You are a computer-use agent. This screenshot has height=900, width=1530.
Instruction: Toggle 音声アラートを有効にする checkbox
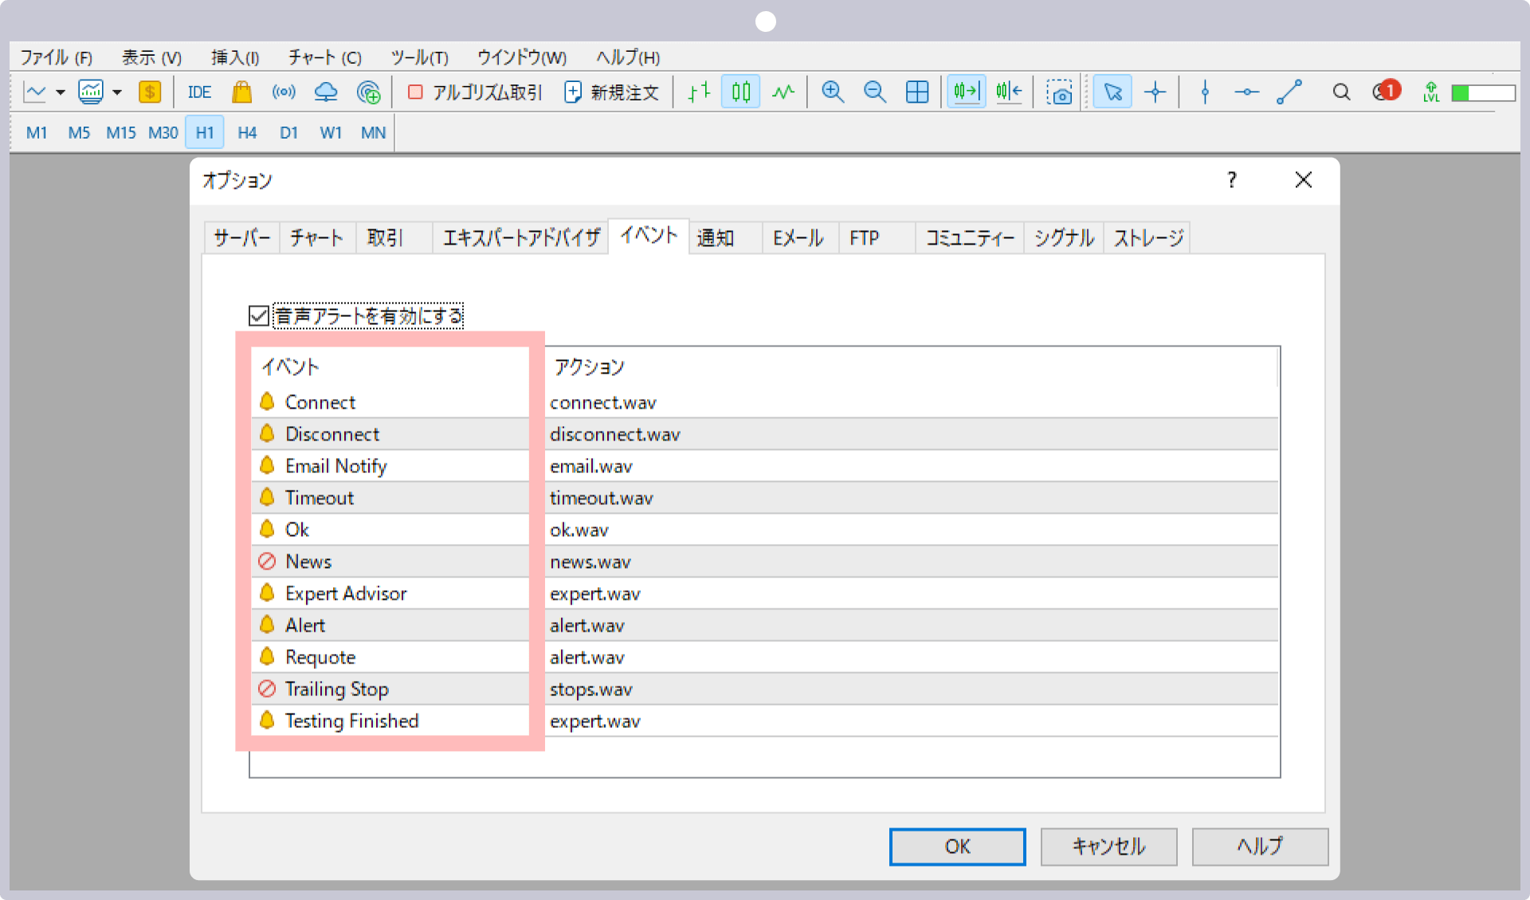pyautogui.click(x=258, y=315)
